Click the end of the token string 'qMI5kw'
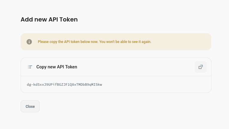The width and height of the screenshot is (229, 129). (x=96, y=85)
